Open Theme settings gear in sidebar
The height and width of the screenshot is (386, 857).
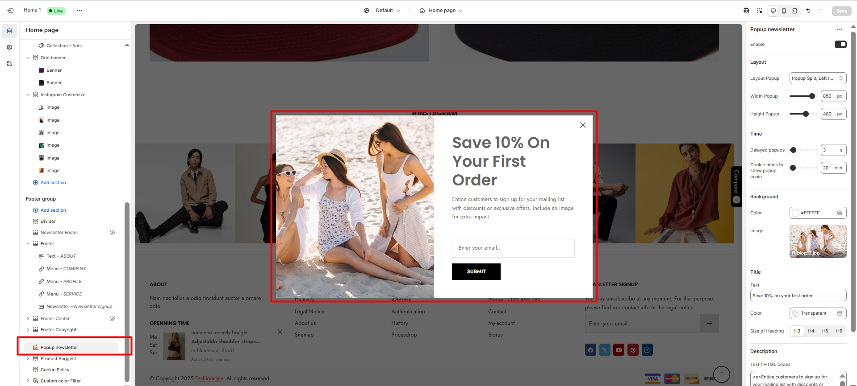9,47
